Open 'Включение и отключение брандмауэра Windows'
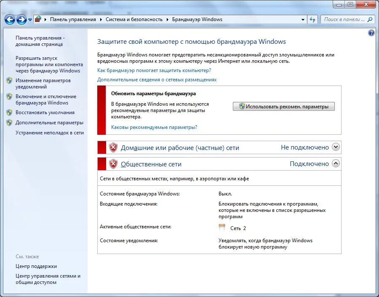 tap(46, 99)
